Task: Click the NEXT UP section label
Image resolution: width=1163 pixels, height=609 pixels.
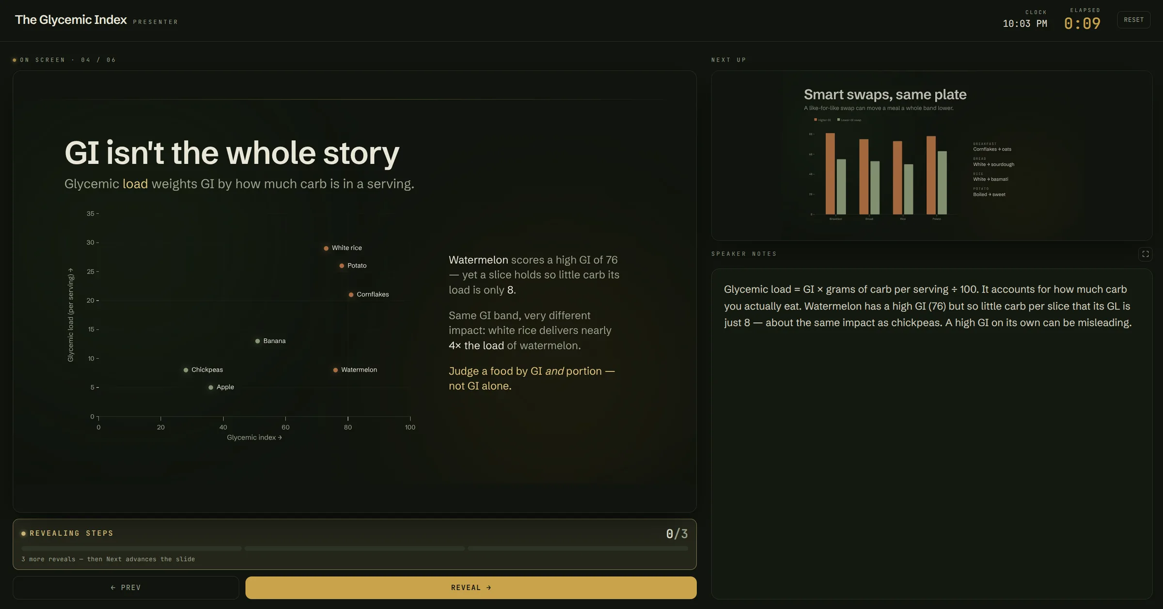Action: [728, 60]
